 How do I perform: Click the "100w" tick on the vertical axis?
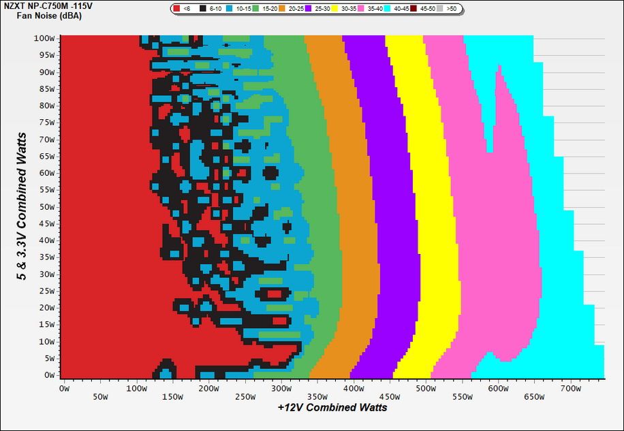tap(46, 38)
